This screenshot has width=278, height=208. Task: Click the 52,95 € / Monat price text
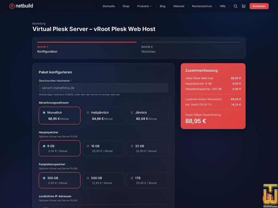pos(146,151)
